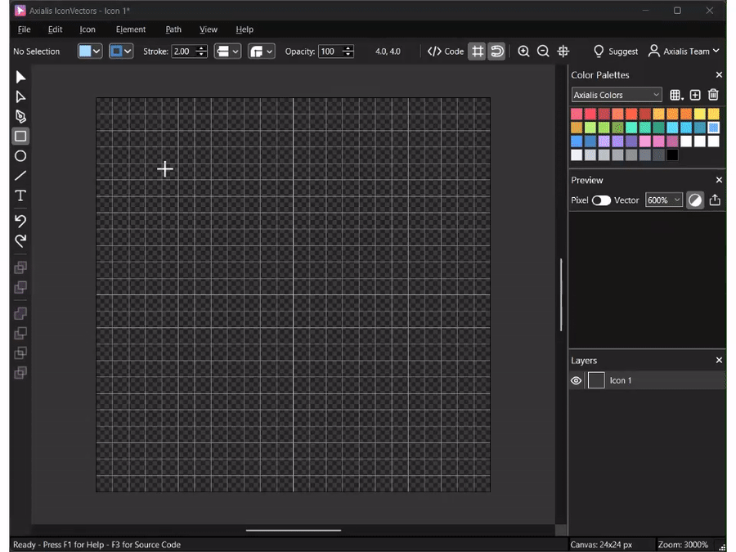Toggle the Pixel/Vector preview switch

tap(601, 200)
